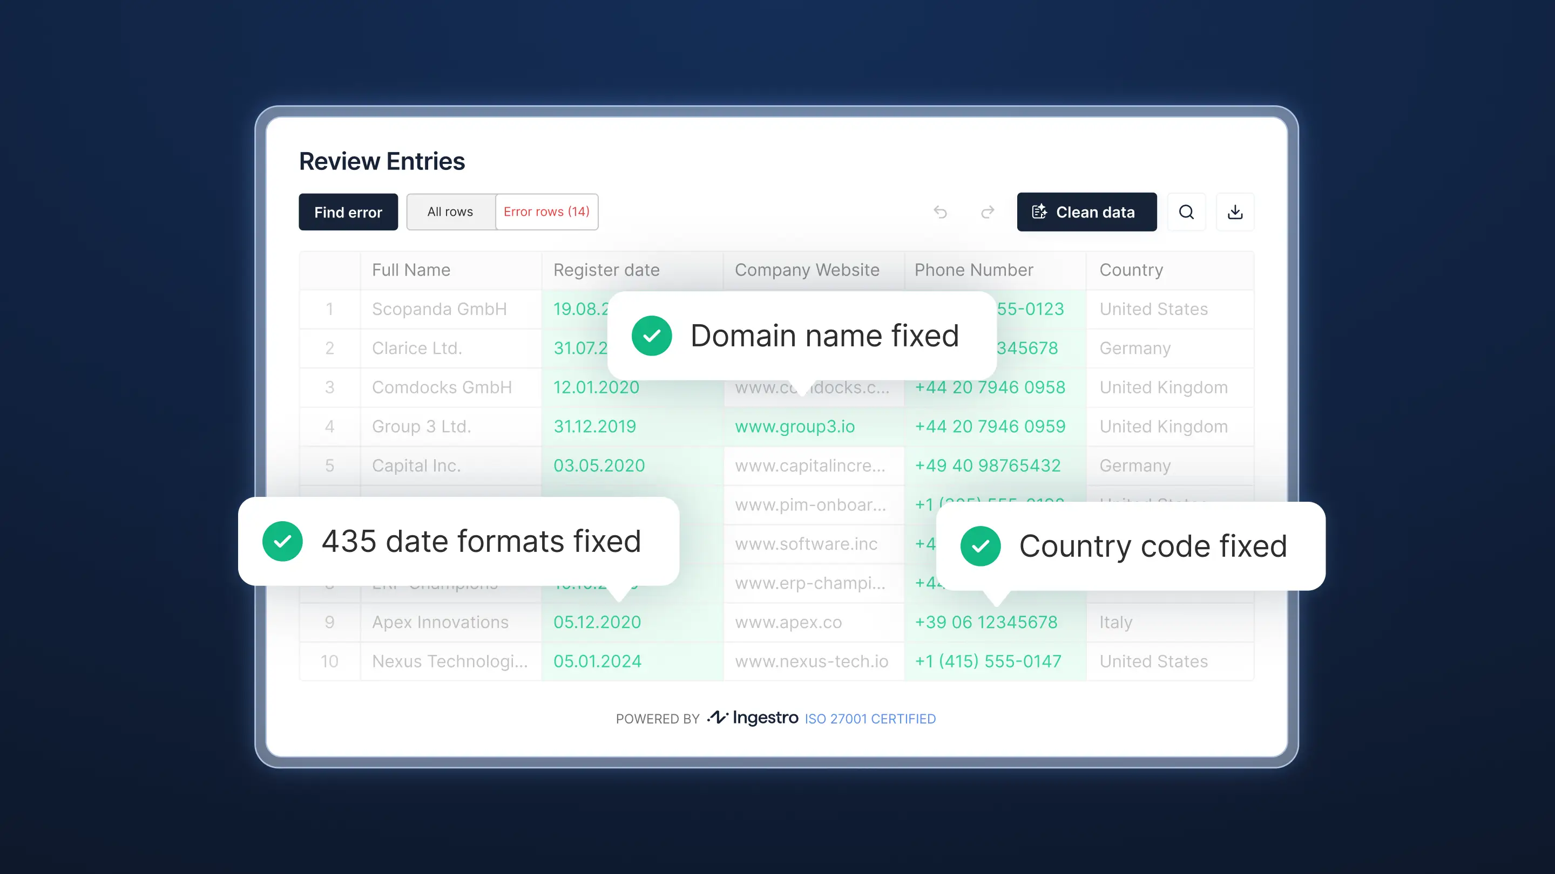Click the www.nexus-tech.io cell
Screen dimensions: 1555x874
click(x=814, y=661)
